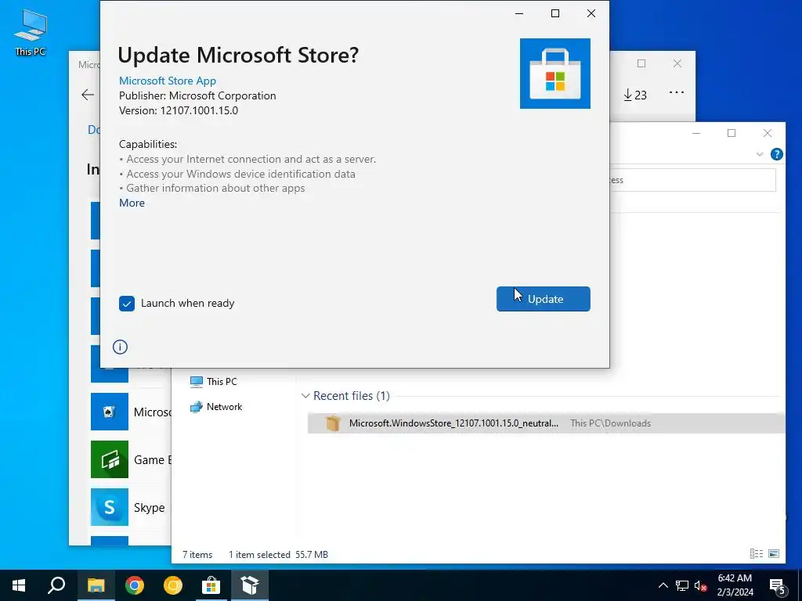Screen dimensions: 802x601
Task: Click the Explorer help question mark icon
Action: pyautogui.click(x=776, y=154)
